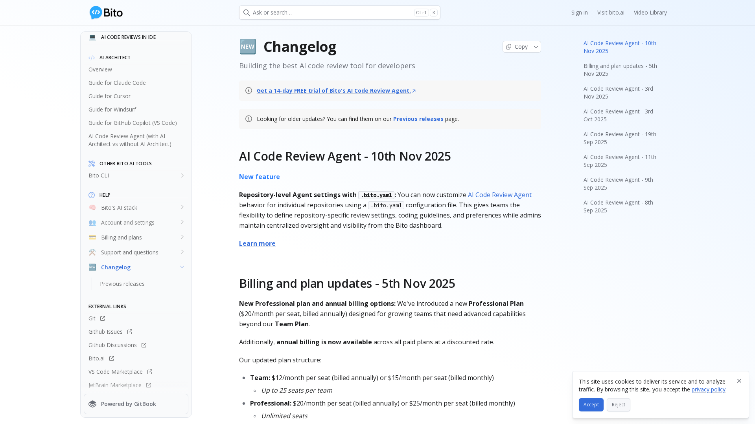Click the Billing and plans card icon
The image size is (755, 424).
[x=92, y=238]
